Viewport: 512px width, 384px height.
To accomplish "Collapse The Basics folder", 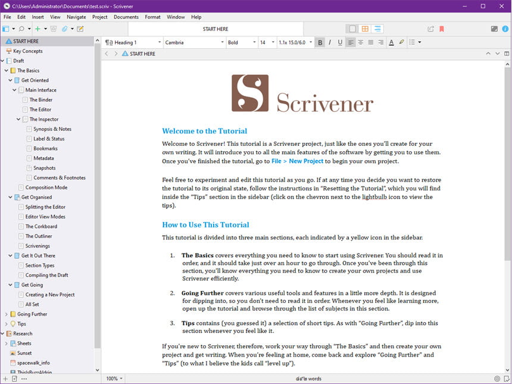I will pos(6,70).
